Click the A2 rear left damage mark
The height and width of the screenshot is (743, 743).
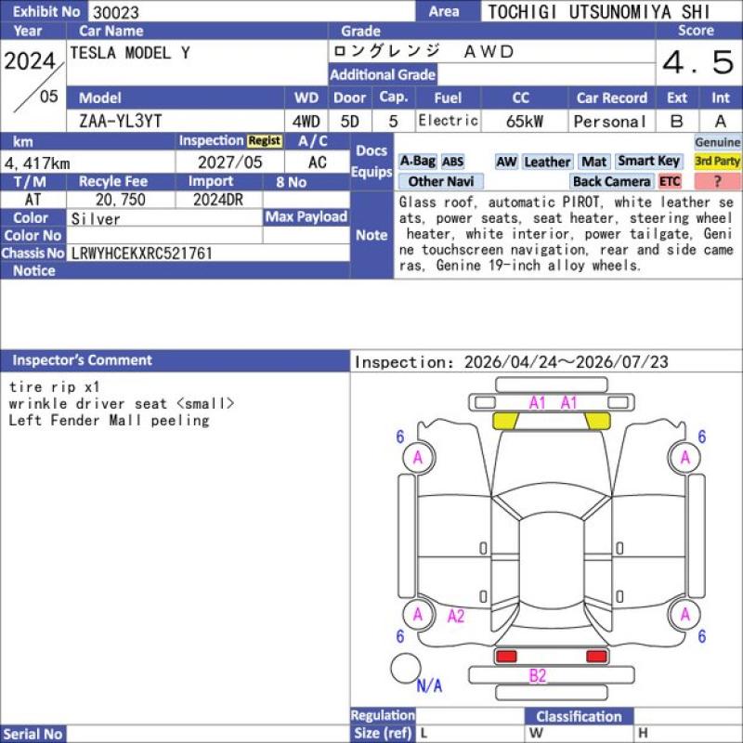tap(456, 617)
